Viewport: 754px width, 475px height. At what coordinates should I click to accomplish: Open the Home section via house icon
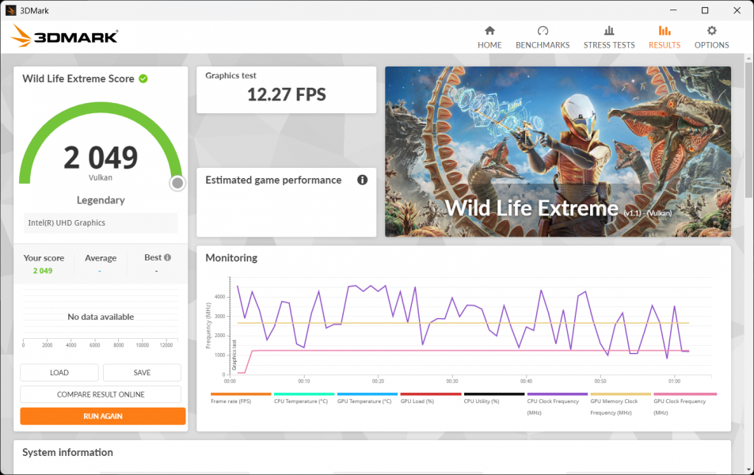pyautogui.click(x=489, y=31)
